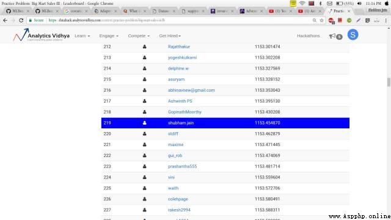Switch to the first MLBo GitHub tab
Image resolution: width=391 pixels, height=220 pixels.
(17, 11)
